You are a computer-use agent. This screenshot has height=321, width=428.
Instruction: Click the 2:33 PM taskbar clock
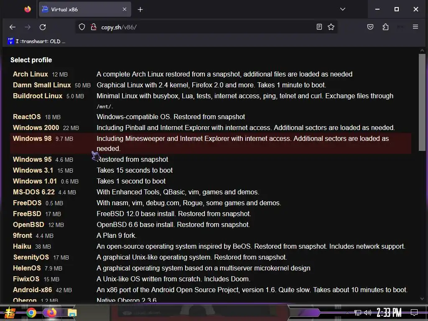(389, 313)
